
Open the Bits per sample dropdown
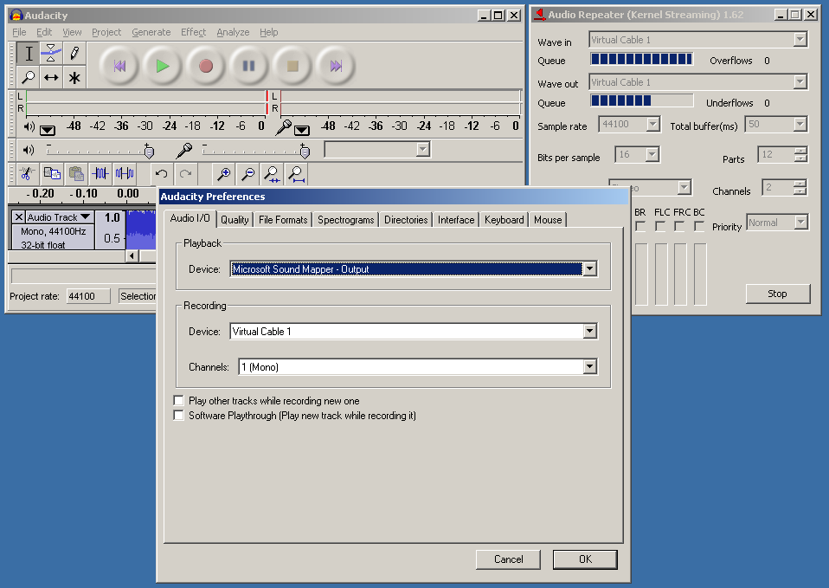point(652,154)
